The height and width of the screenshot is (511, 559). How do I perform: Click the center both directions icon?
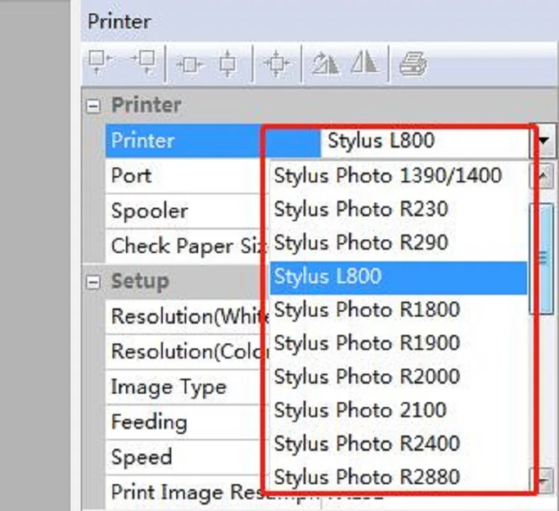277,64
